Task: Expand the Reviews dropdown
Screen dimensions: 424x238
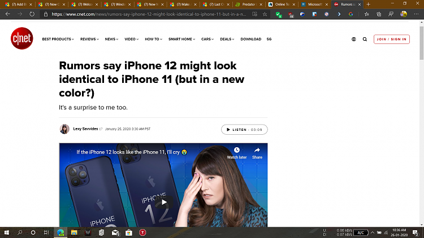Action: [x=89, y=39]
